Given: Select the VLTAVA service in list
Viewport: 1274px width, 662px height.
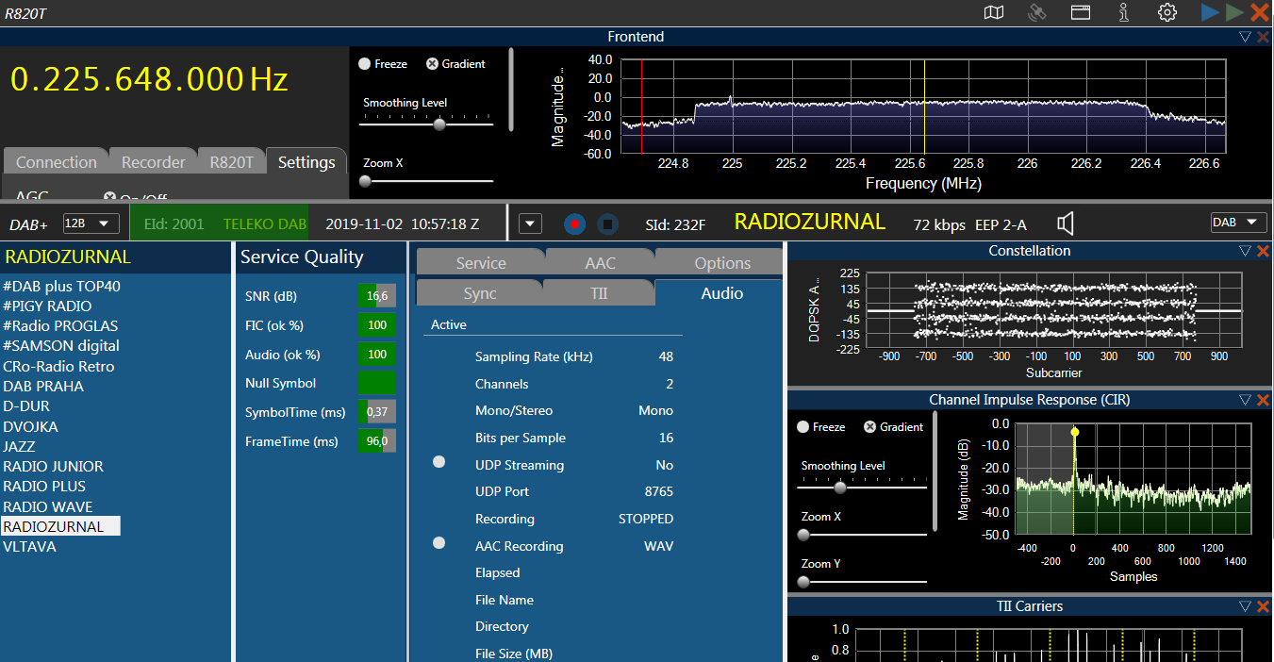Looking at the screenshot, I should [x=29, y=546].
